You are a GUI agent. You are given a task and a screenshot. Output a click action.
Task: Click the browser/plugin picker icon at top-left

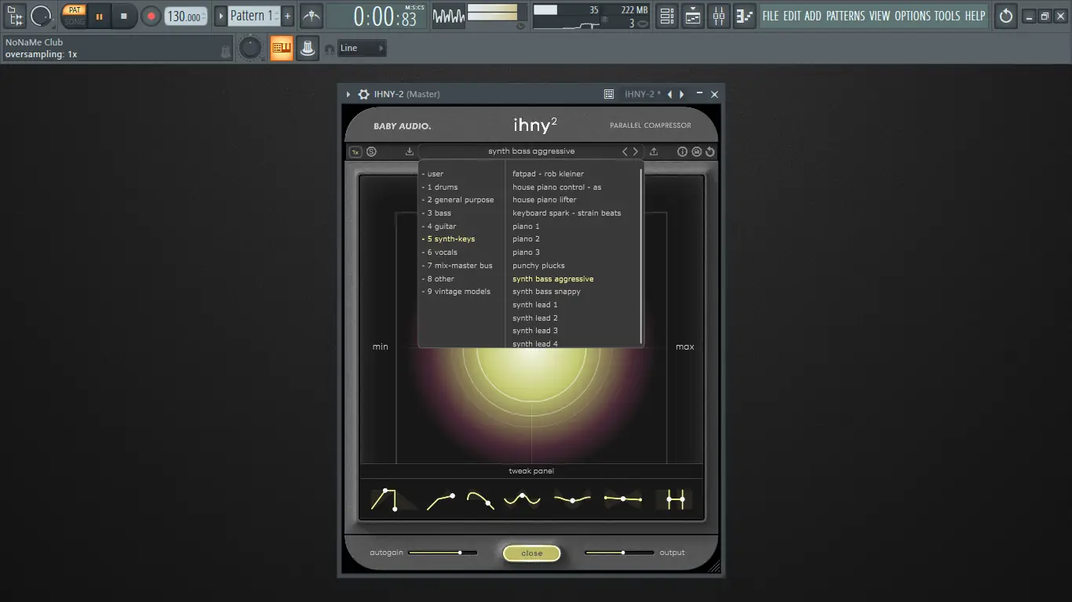[15, 16]
